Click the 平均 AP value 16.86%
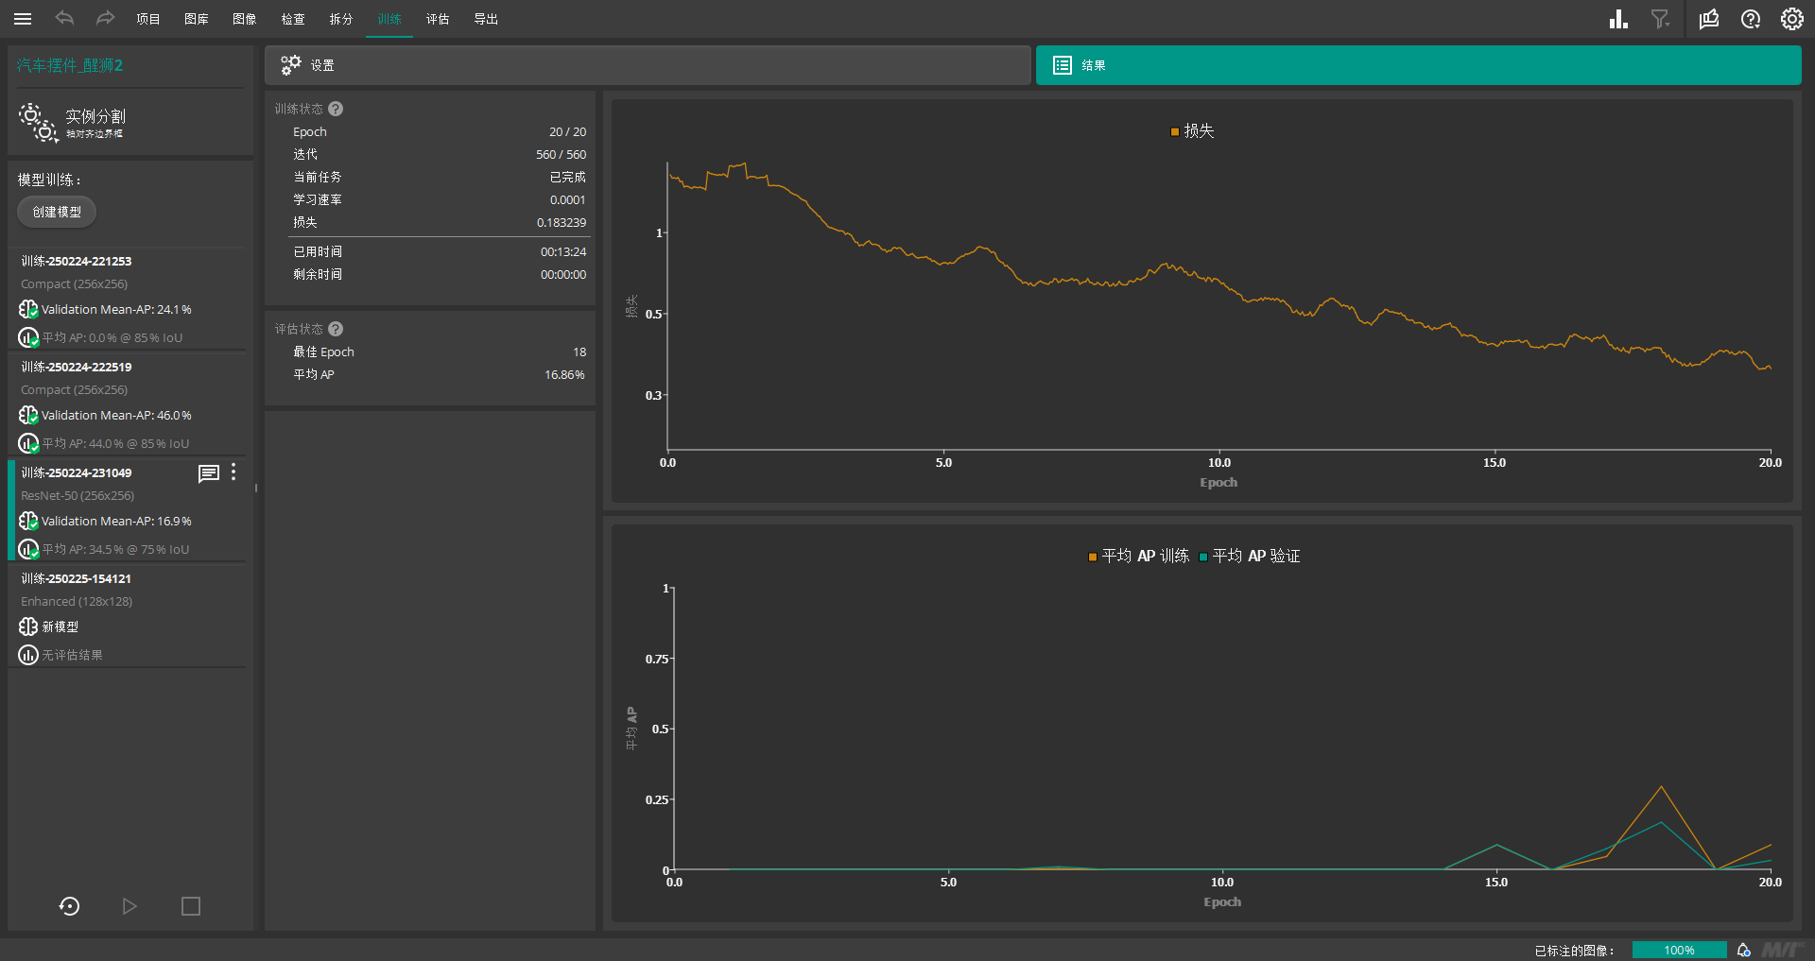Image resolution: width=1815 pixels, height=961 pixels. (x=564, y=374)
